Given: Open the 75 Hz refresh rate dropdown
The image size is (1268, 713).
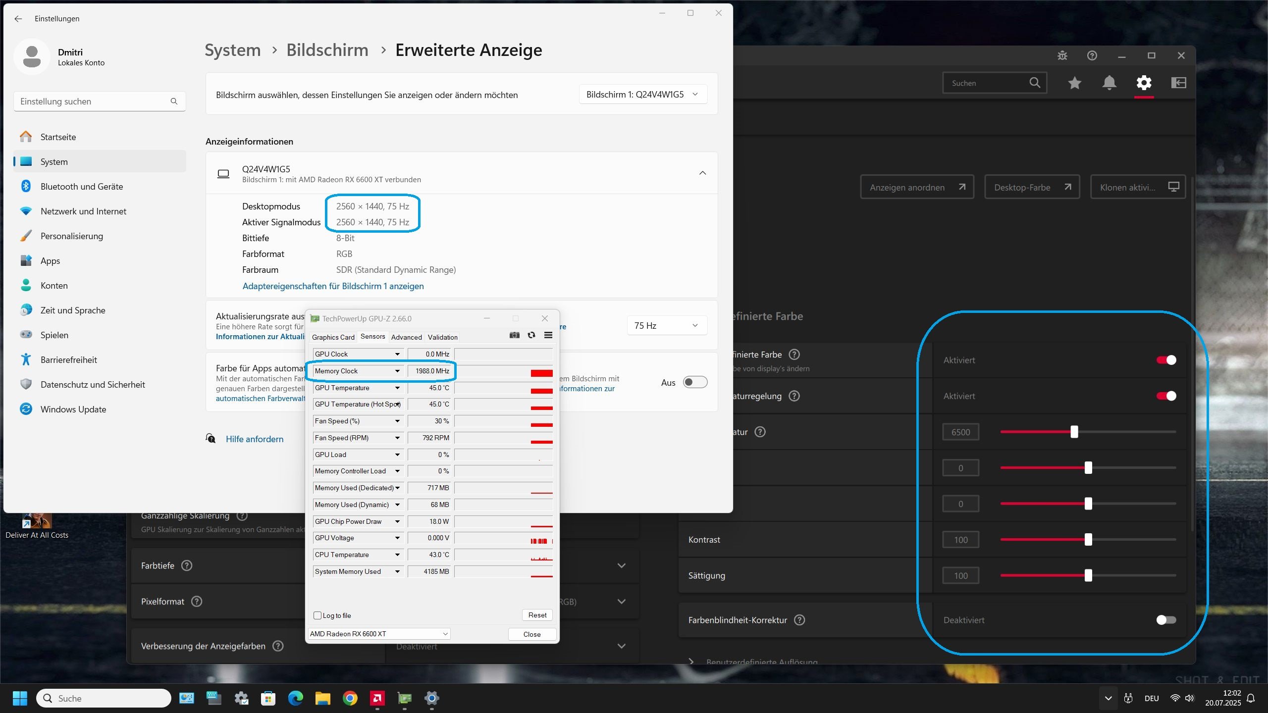Looking at the screenshot, I should [666, 325].
